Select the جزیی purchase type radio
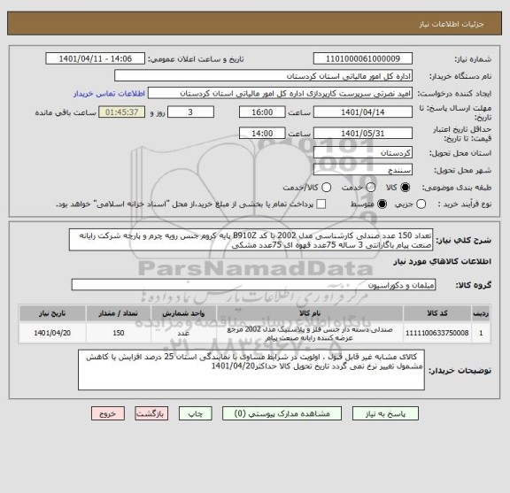 [421, 204]
